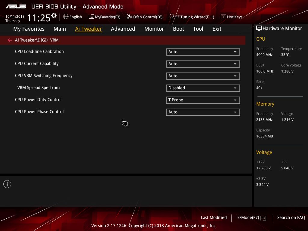Click the Voltage section heading
This screenshot has width=308, height=231.
pyautogui.click(x=264, y=152)
